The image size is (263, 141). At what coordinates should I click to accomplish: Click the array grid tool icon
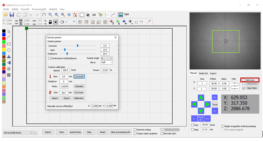click(x=9, y=75)
